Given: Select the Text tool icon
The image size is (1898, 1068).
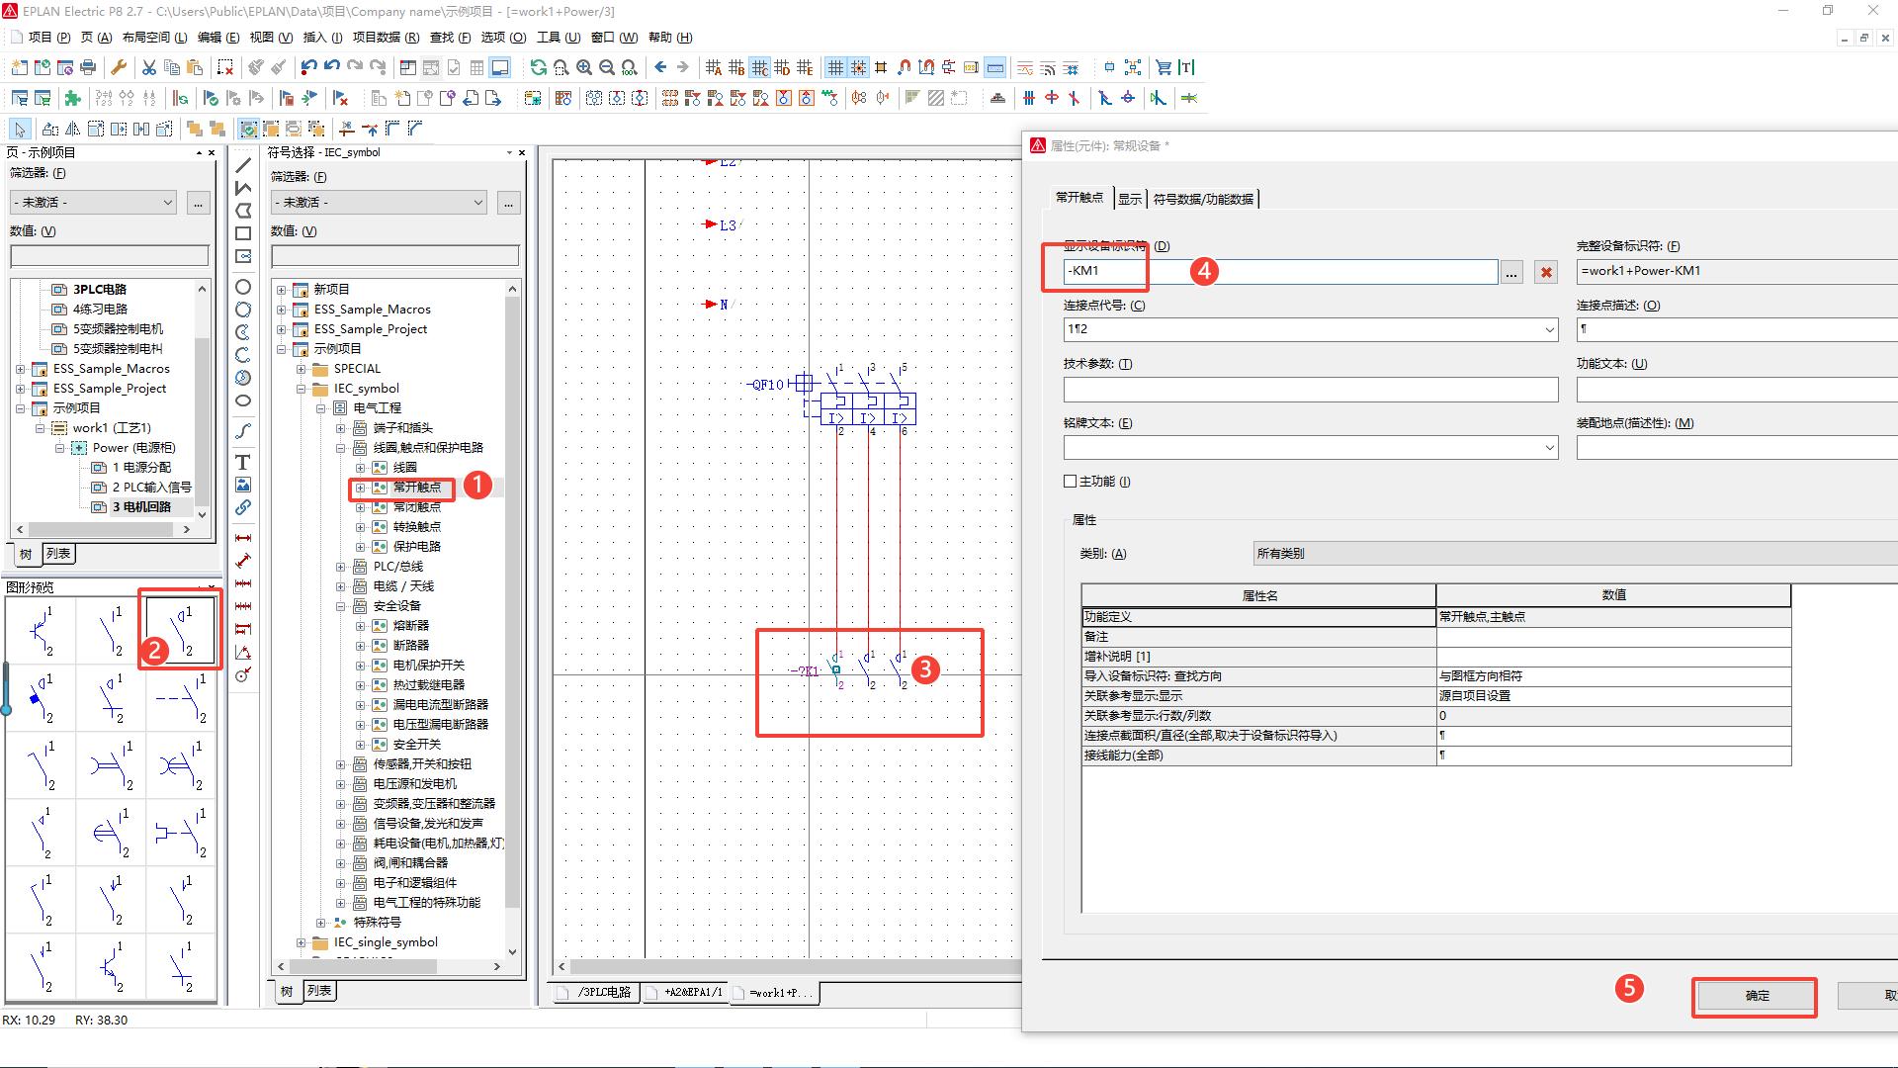Looking at the screenshot, I should [x=242, y=462].
